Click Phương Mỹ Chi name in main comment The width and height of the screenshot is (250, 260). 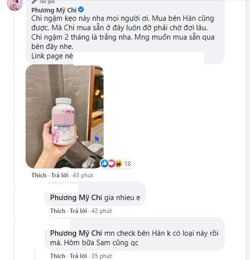pyautogui.click(x=54, y=10)
